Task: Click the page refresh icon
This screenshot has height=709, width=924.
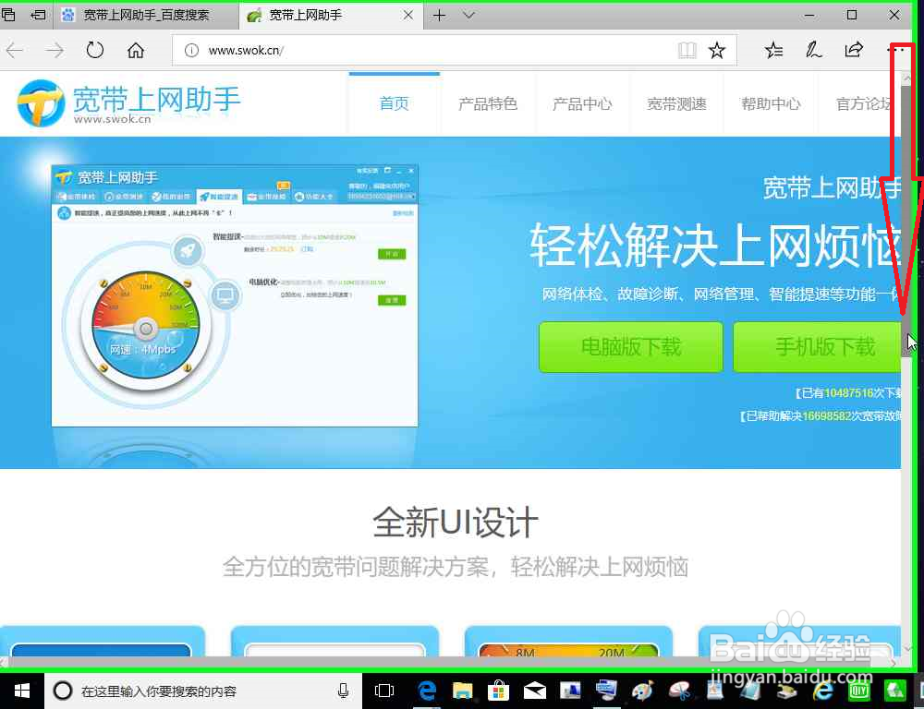Action: 95,51
